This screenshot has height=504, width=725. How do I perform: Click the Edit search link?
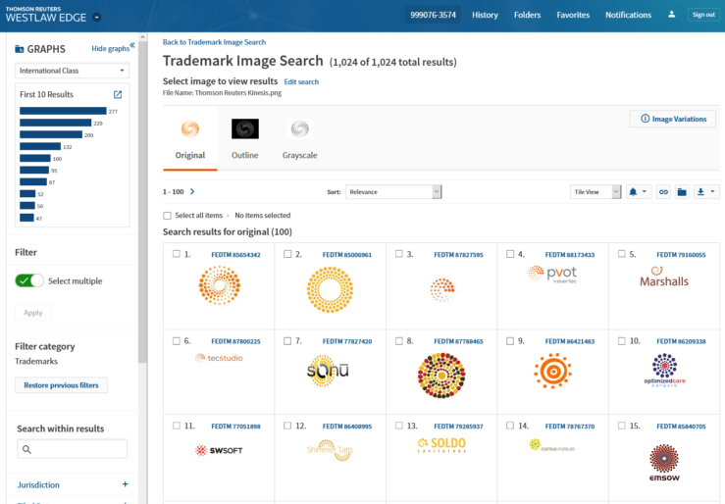(x=301, y=81)
